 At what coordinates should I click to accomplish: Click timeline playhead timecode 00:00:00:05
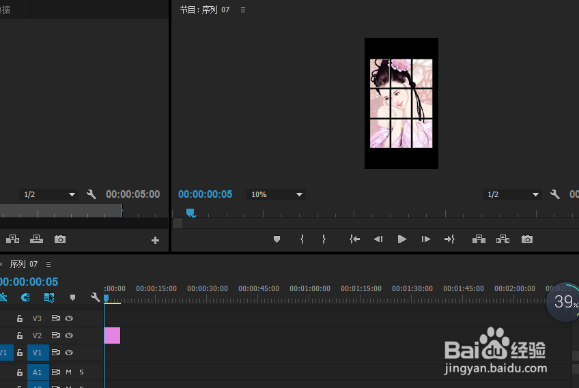coord(29,282)
